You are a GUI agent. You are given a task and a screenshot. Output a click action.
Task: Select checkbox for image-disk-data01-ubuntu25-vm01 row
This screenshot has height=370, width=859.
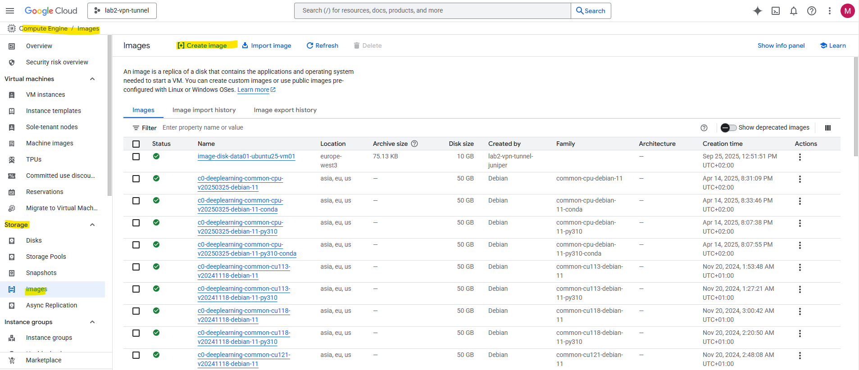point(136,157)
